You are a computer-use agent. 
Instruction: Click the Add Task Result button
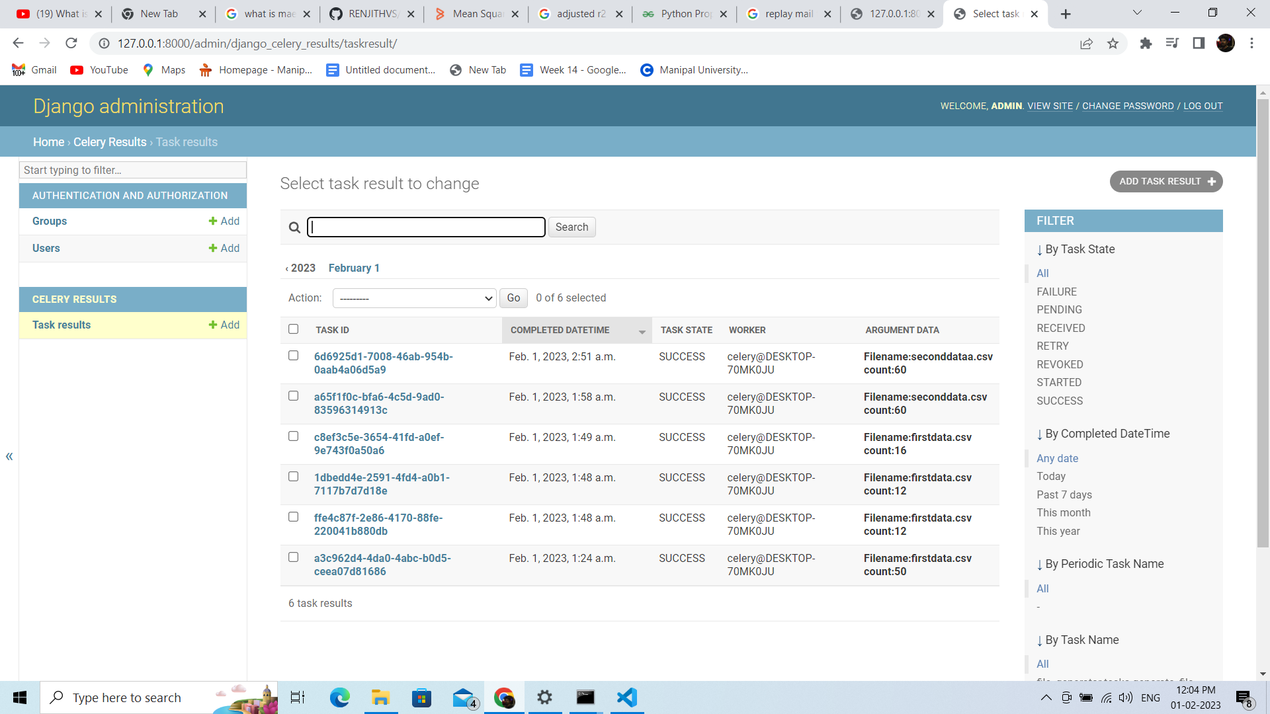click(x=1165, y=181)
